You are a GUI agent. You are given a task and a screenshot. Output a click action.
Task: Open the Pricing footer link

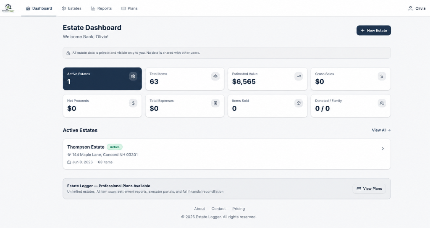[x=239, y=209]
